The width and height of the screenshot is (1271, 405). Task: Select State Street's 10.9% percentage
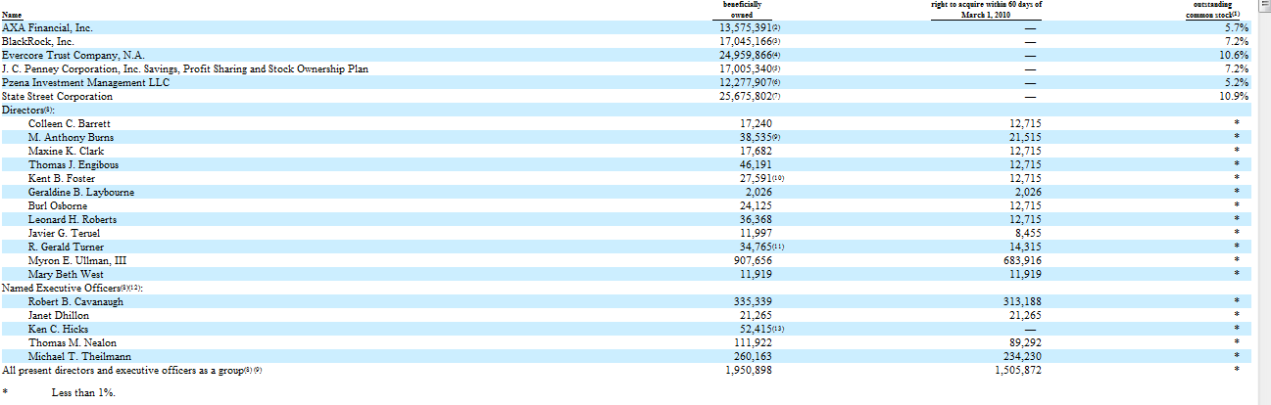[x=1233, y=97]
